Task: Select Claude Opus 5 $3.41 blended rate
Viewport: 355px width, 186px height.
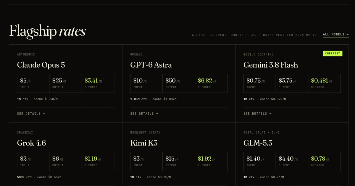Action: click(98, 83)
